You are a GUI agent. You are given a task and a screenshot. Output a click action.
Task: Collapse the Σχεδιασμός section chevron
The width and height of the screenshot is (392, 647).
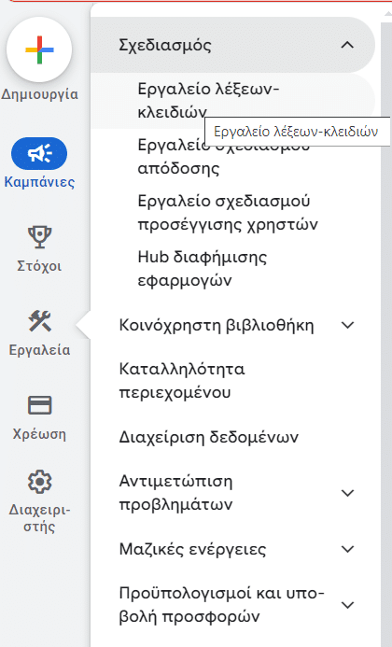(347, 45)
